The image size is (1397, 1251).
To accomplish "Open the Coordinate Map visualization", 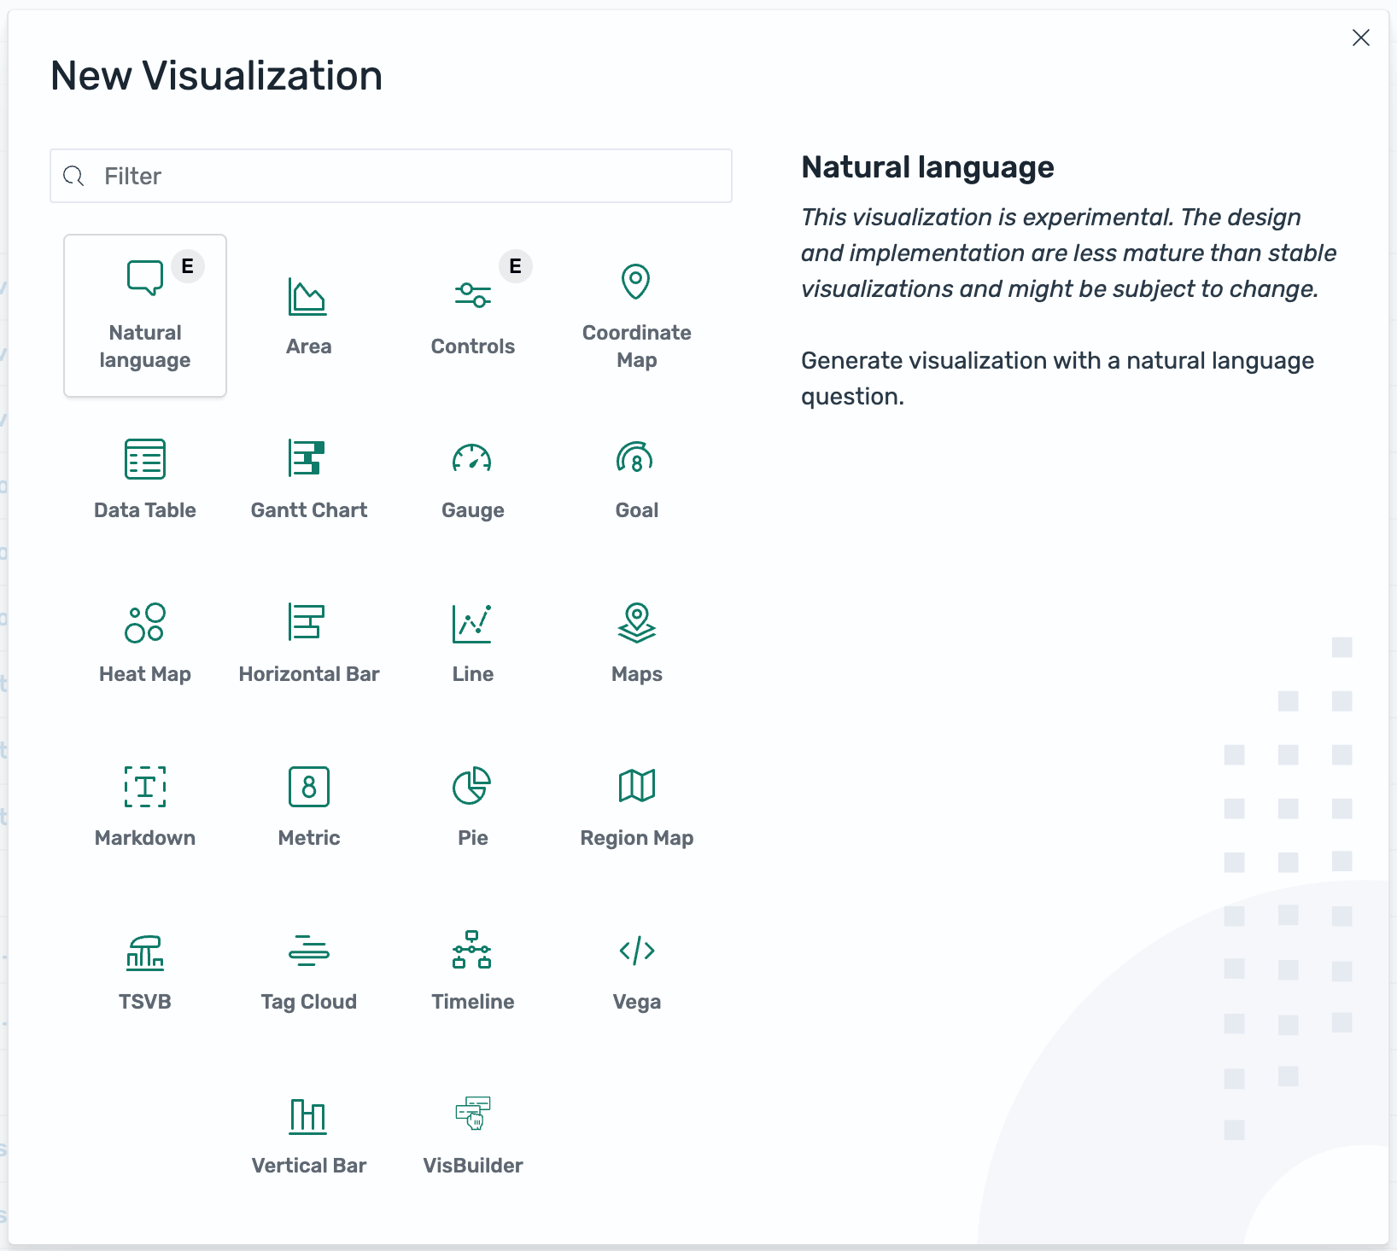I will pos(636,313).
